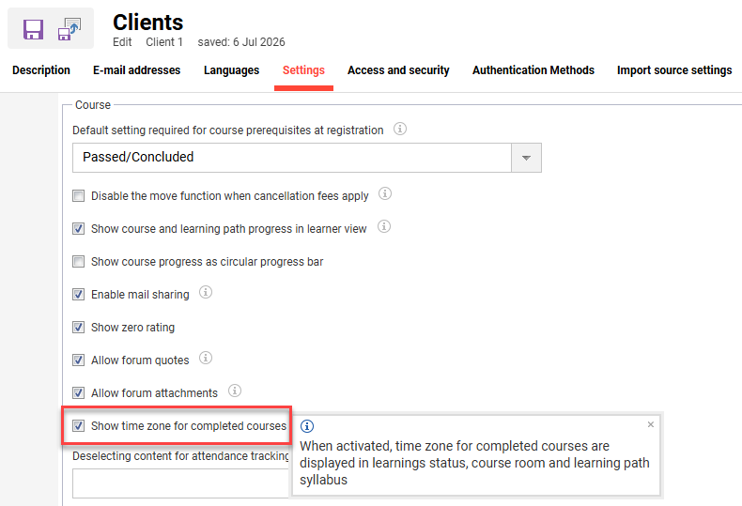This screenshot has width=742, height=506.
Task: Click the Course group label
Action: point(93,105)
